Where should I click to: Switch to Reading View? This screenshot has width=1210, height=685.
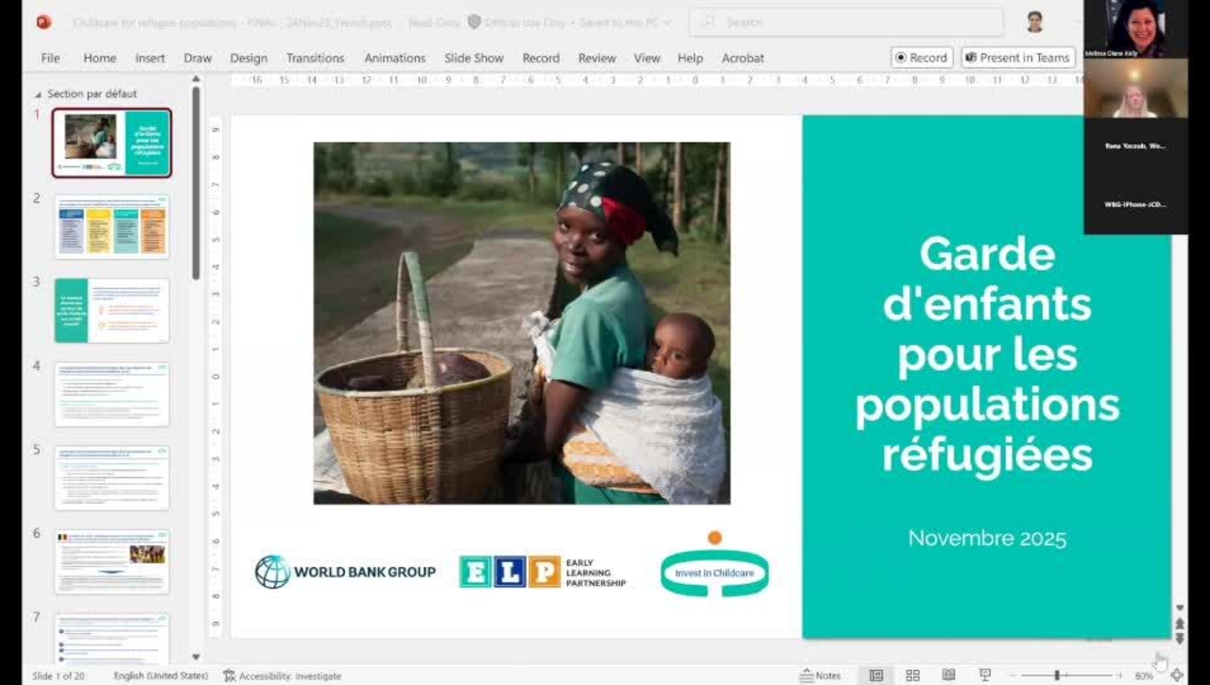tap(948, 676)
